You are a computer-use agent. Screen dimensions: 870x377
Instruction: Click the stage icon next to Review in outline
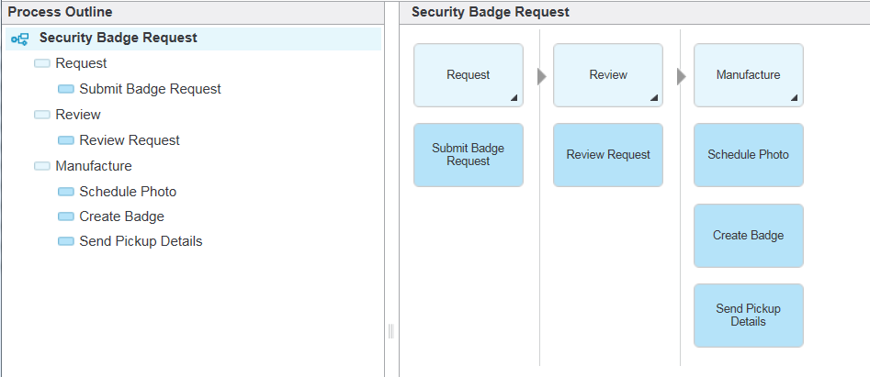tap(42, 115)
